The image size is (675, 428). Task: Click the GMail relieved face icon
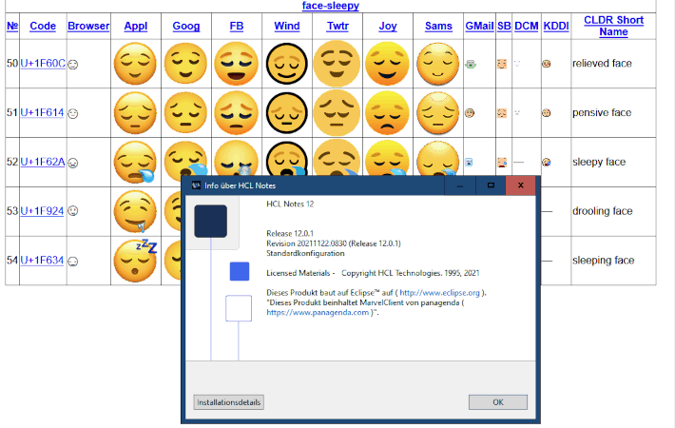(x=471, y=64)
